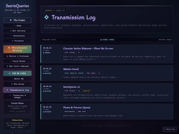Click the TOTAL WEBSITE UPDATE tag
The image size is (179, 134).
74,73
